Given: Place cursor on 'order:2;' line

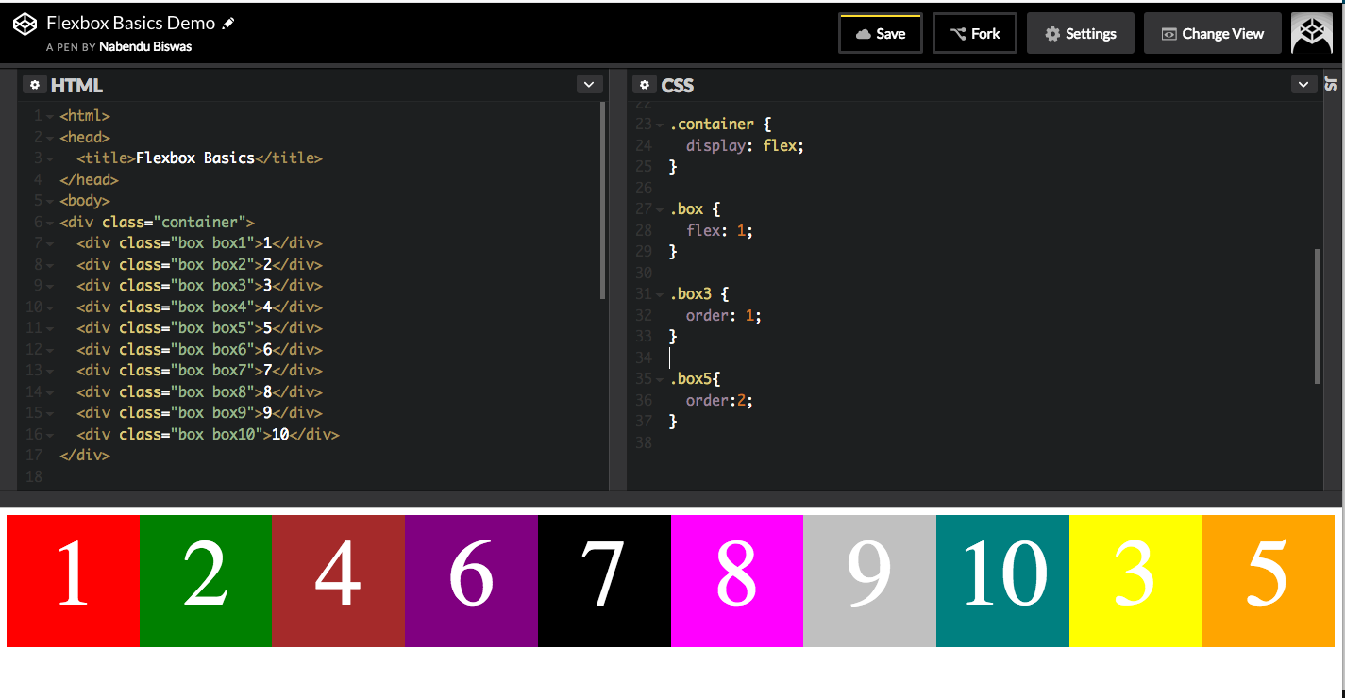Looking at the screenshot, I should tap(719, 400).
